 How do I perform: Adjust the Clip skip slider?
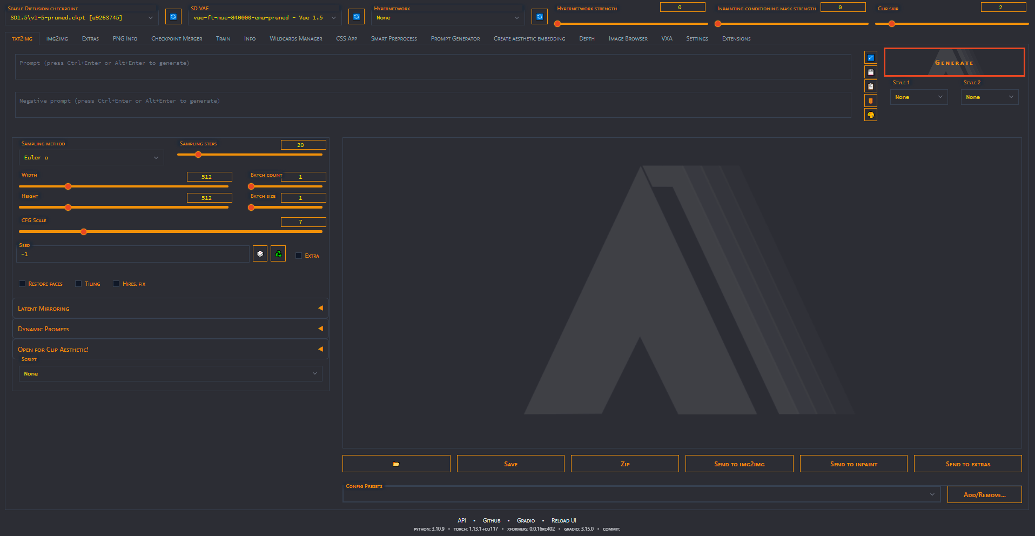point(952,24)
